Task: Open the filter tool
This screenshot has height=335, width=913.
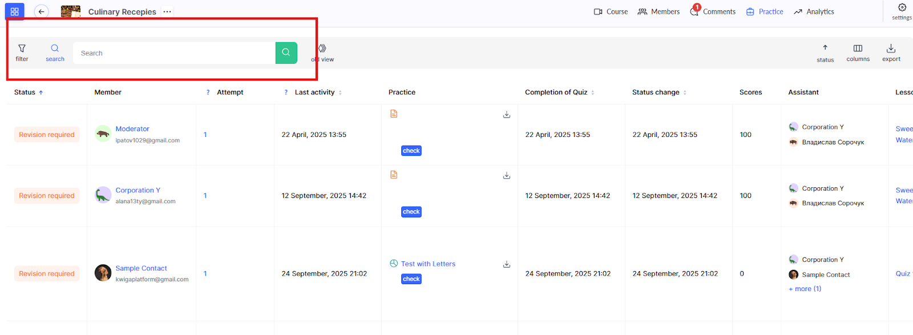Action: tap(22, 53)
